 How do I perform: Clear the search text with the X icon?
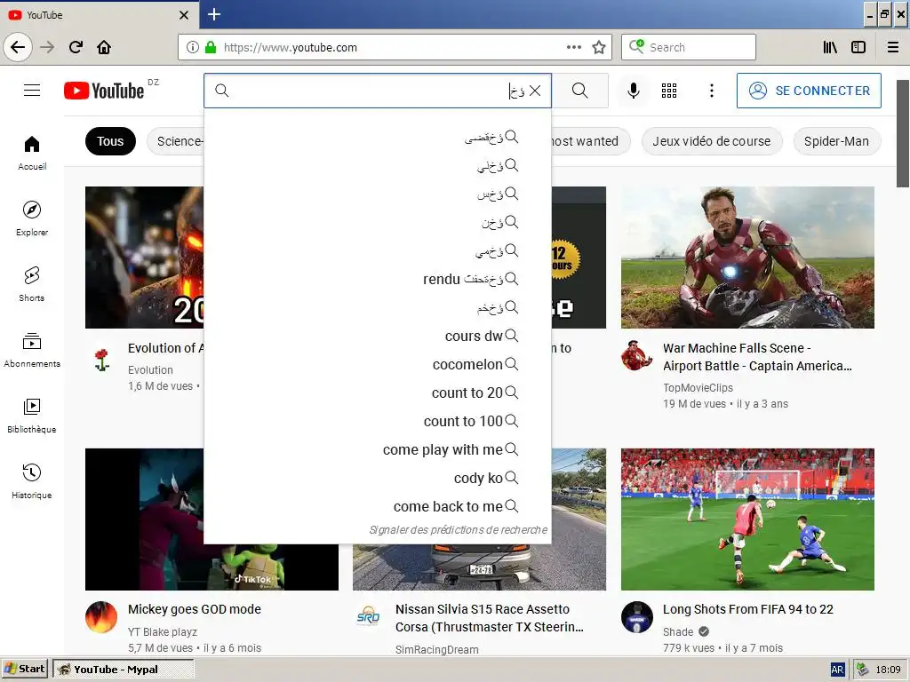point(535,91)
